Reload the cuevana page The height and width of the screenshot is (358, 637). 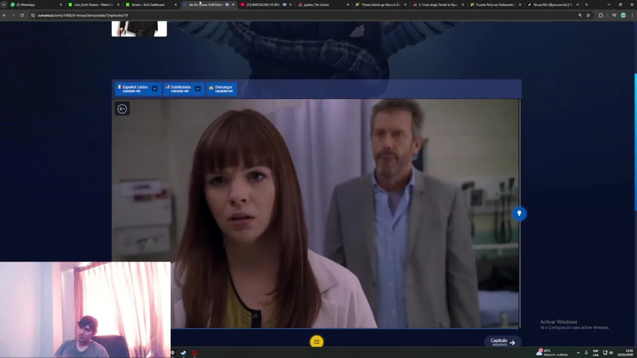[x=22, y=15]
